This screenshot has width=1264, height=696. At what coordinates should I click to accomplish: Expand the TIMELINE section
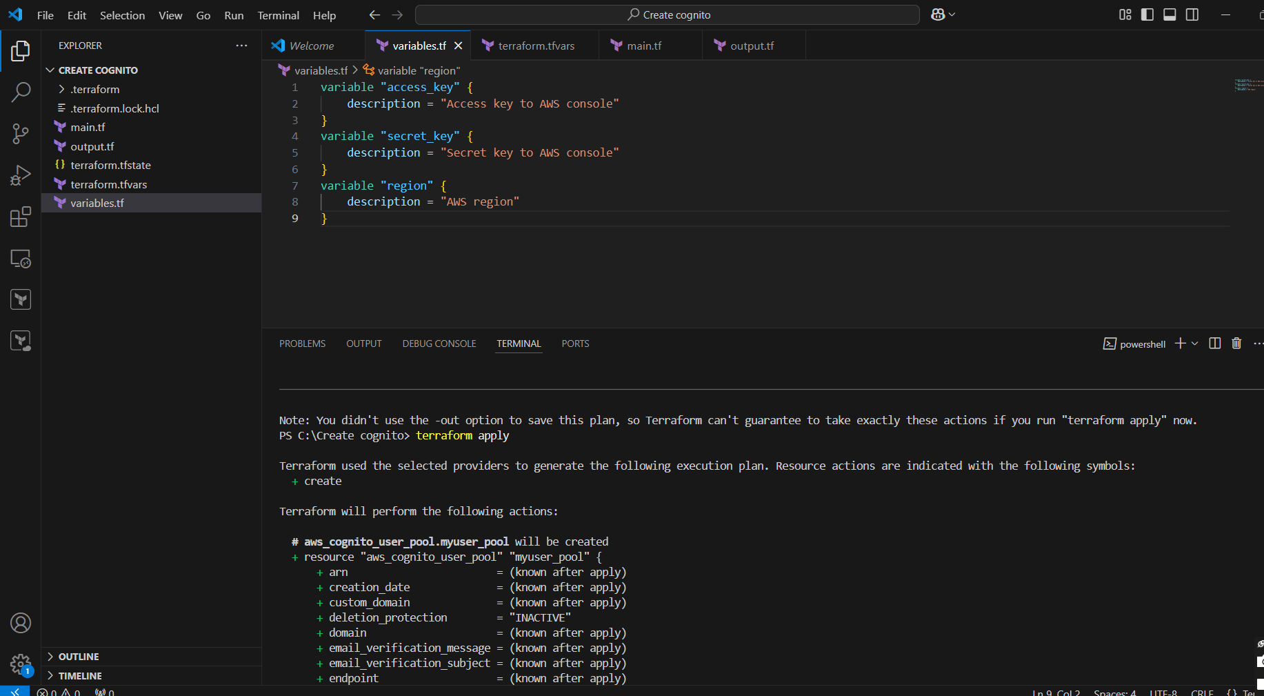50,676
